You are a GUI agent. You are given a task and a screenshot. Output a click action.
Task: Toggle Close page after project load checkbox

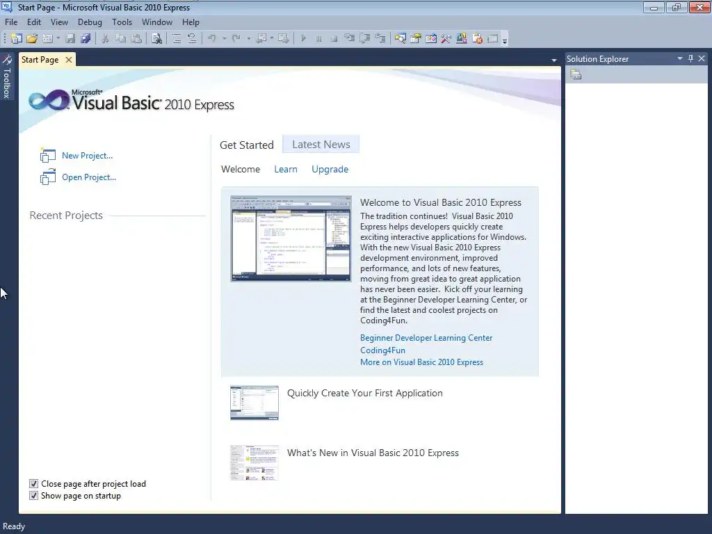point(33,484)
